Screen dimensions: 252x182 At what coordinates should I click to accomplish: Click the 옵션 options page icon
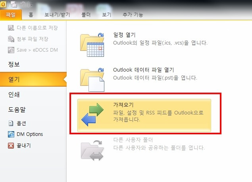pos(11,123)
